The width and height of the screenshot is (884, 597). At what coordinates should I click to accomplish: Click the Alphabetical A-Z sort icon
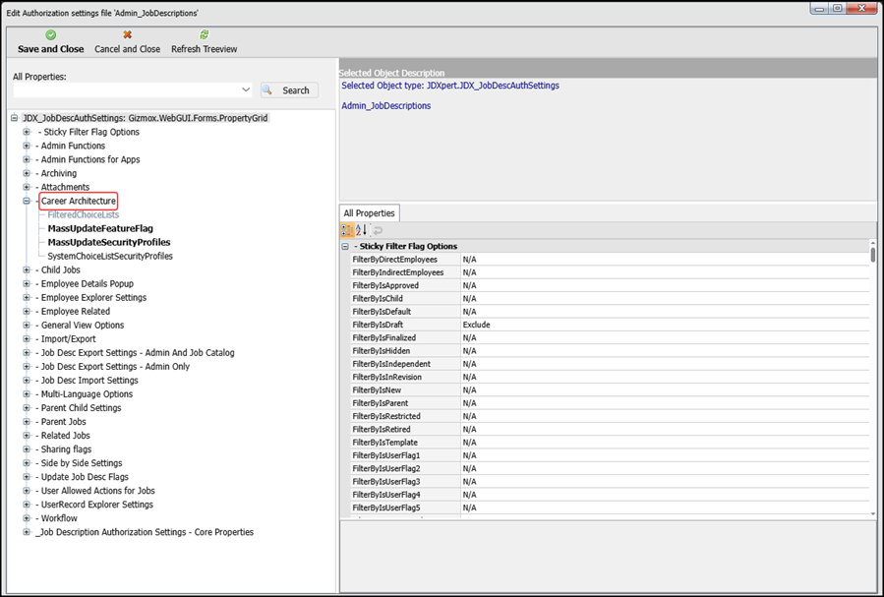click(x=362, y=230)
